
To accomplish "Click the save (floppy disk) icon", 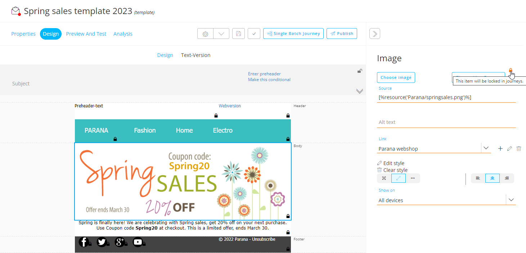I will click(x=238, y=34).
